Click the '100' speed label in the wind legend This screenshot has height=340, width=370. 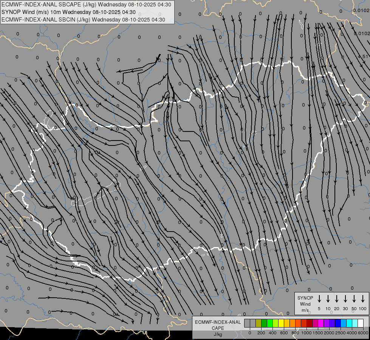[x=363, y=309]
